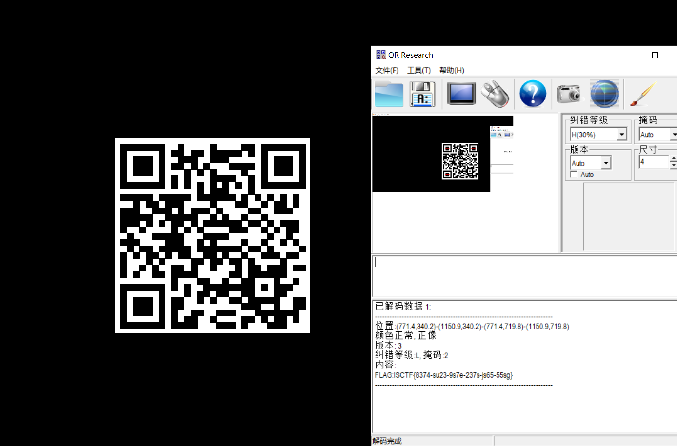Select the mouse capture tool icon
This screenshot has height=446, width=677.
[x=495, y=94]
